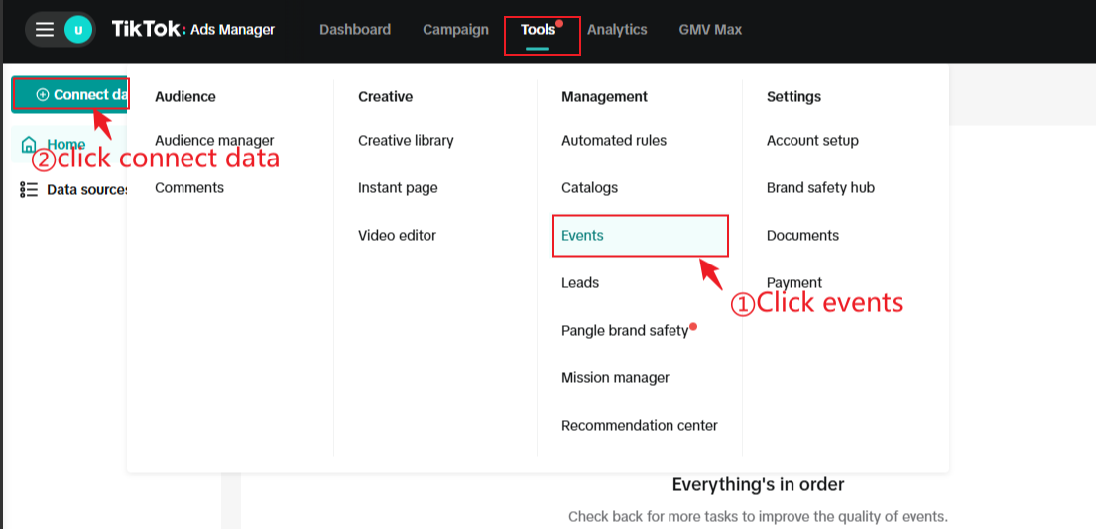Go to Recommendation center
This screenshot has width=1096, height=529.
(640, 425)
